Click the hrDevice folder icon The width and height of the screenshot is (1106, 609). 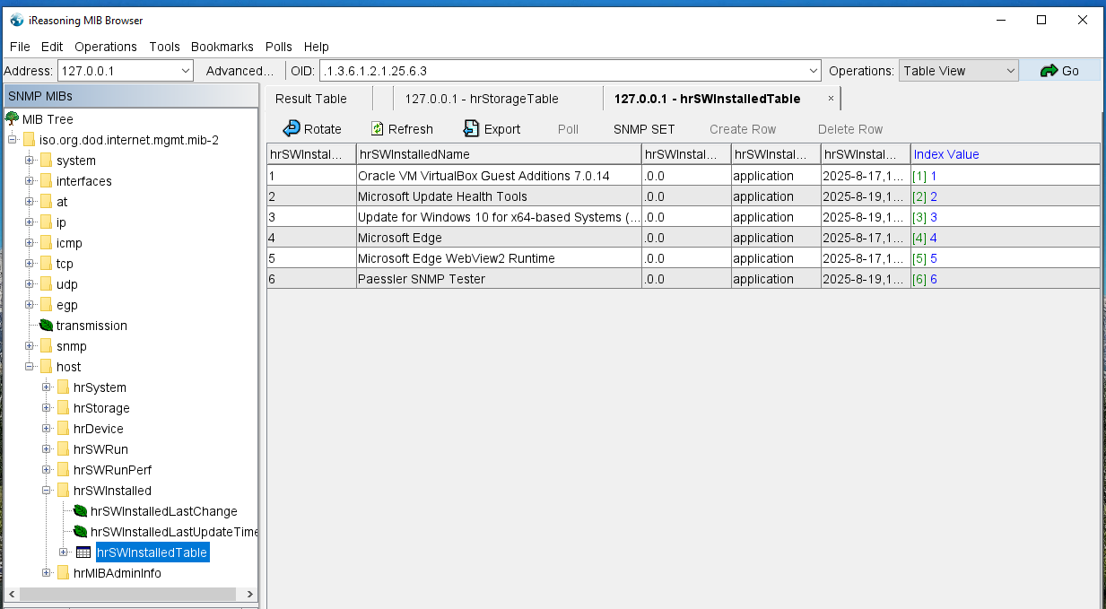pos(63,429)
